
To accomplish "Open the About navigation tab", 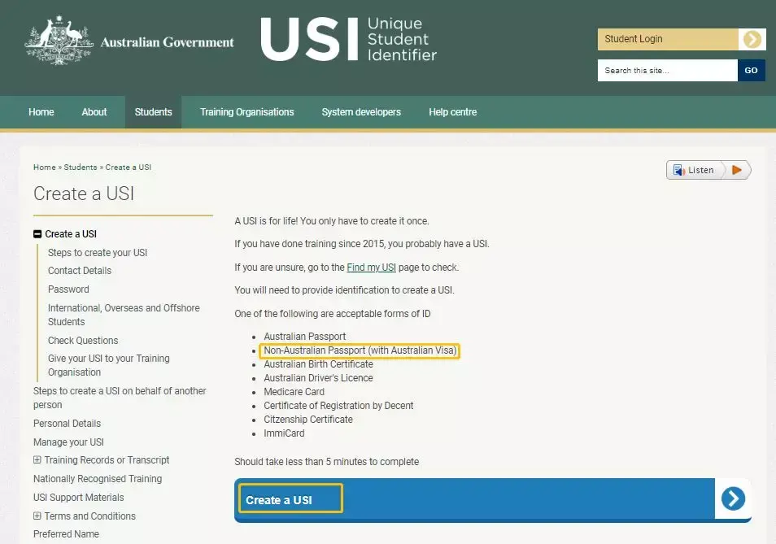I will [94, 112].
